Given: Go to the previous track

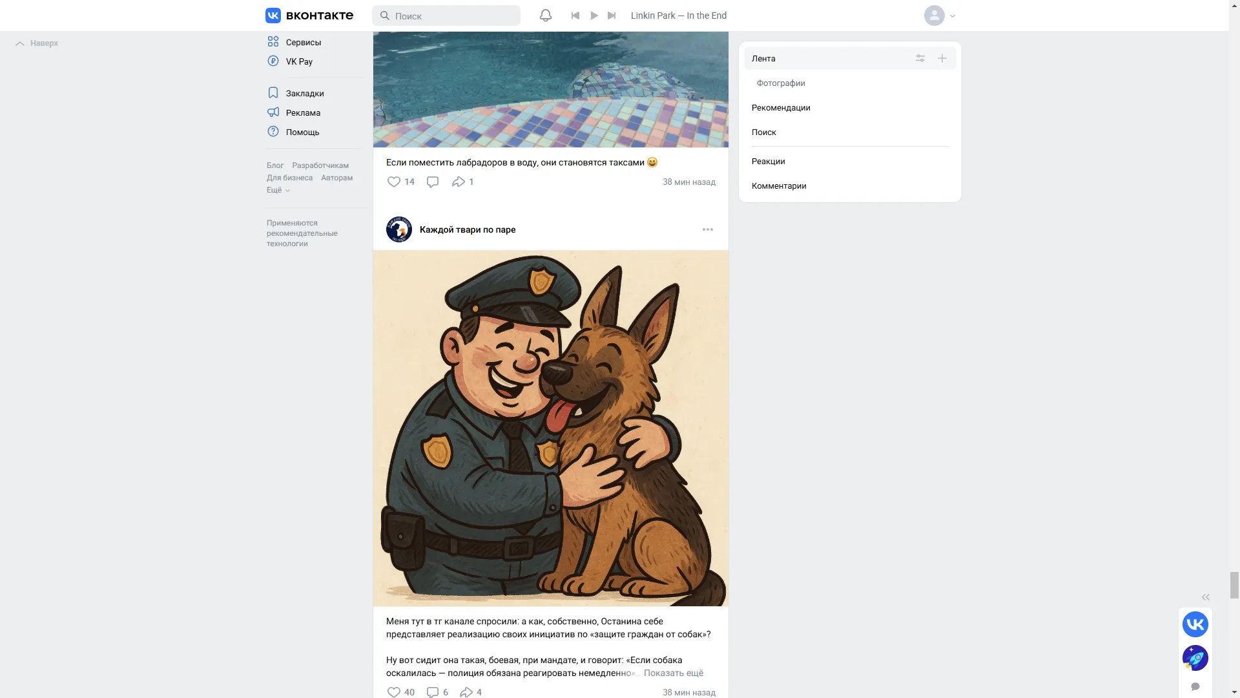Looking at the screenshot, I should click(x=575, y=16).
